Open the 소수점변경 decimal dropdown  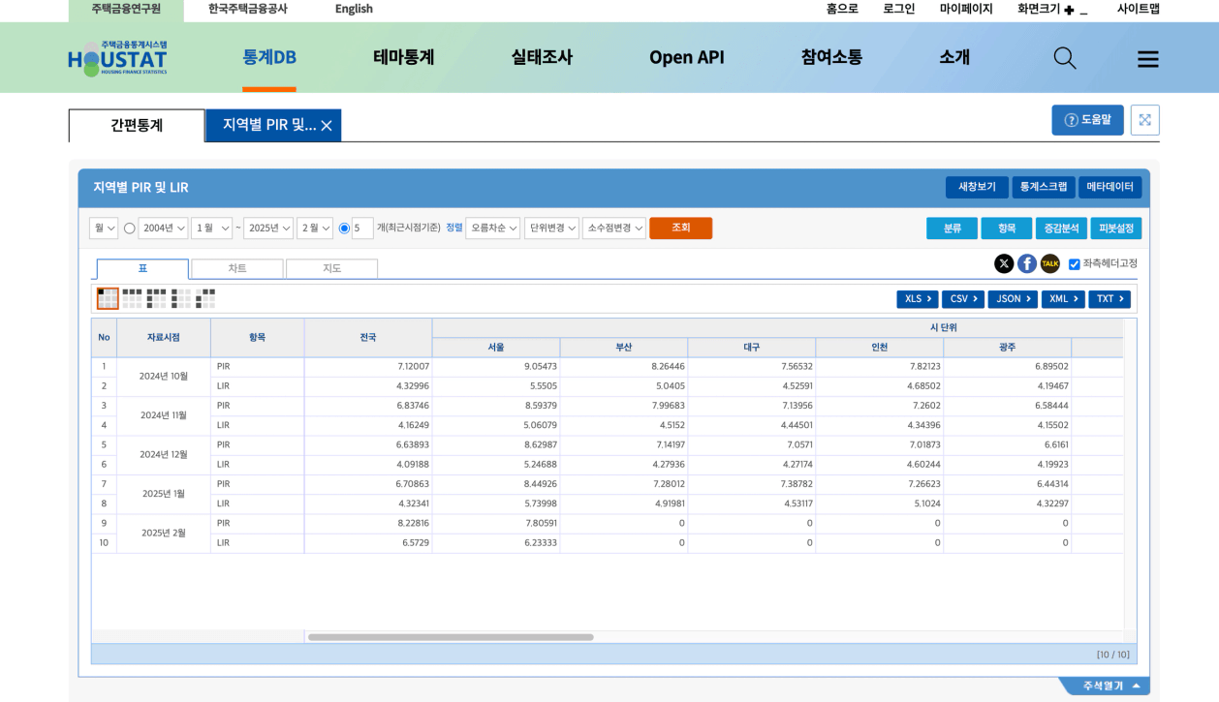[614, 229]
